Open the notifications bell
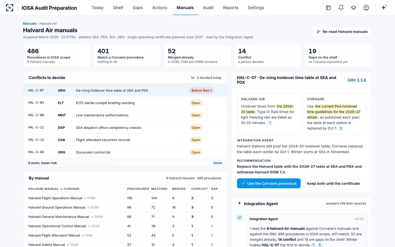The height and width of the screenshot is (247, 395). pos(341,8)
